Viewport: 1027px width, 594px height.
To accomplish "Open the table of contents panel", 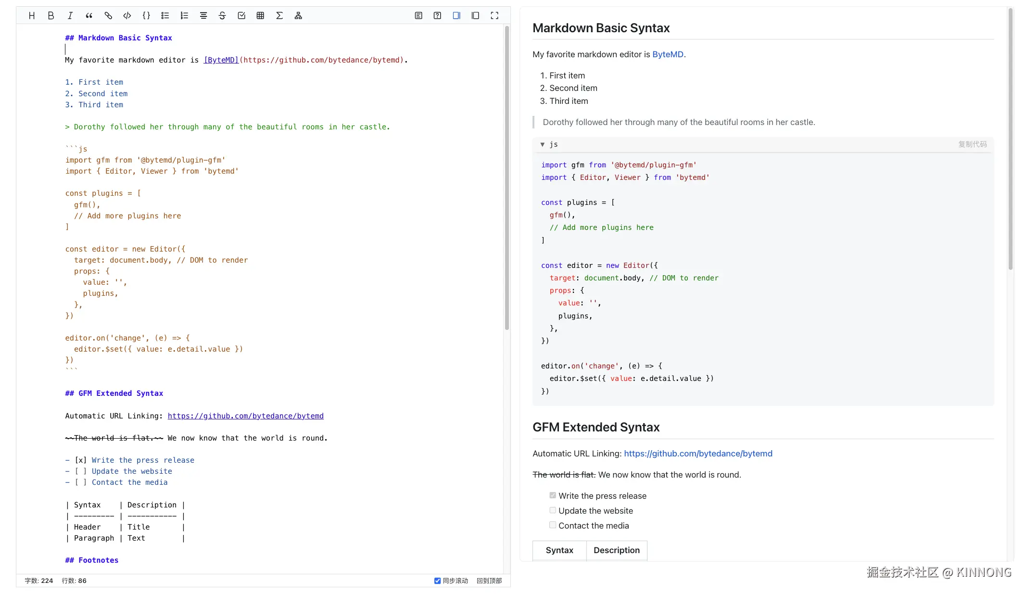I will (x=418, y=15).
